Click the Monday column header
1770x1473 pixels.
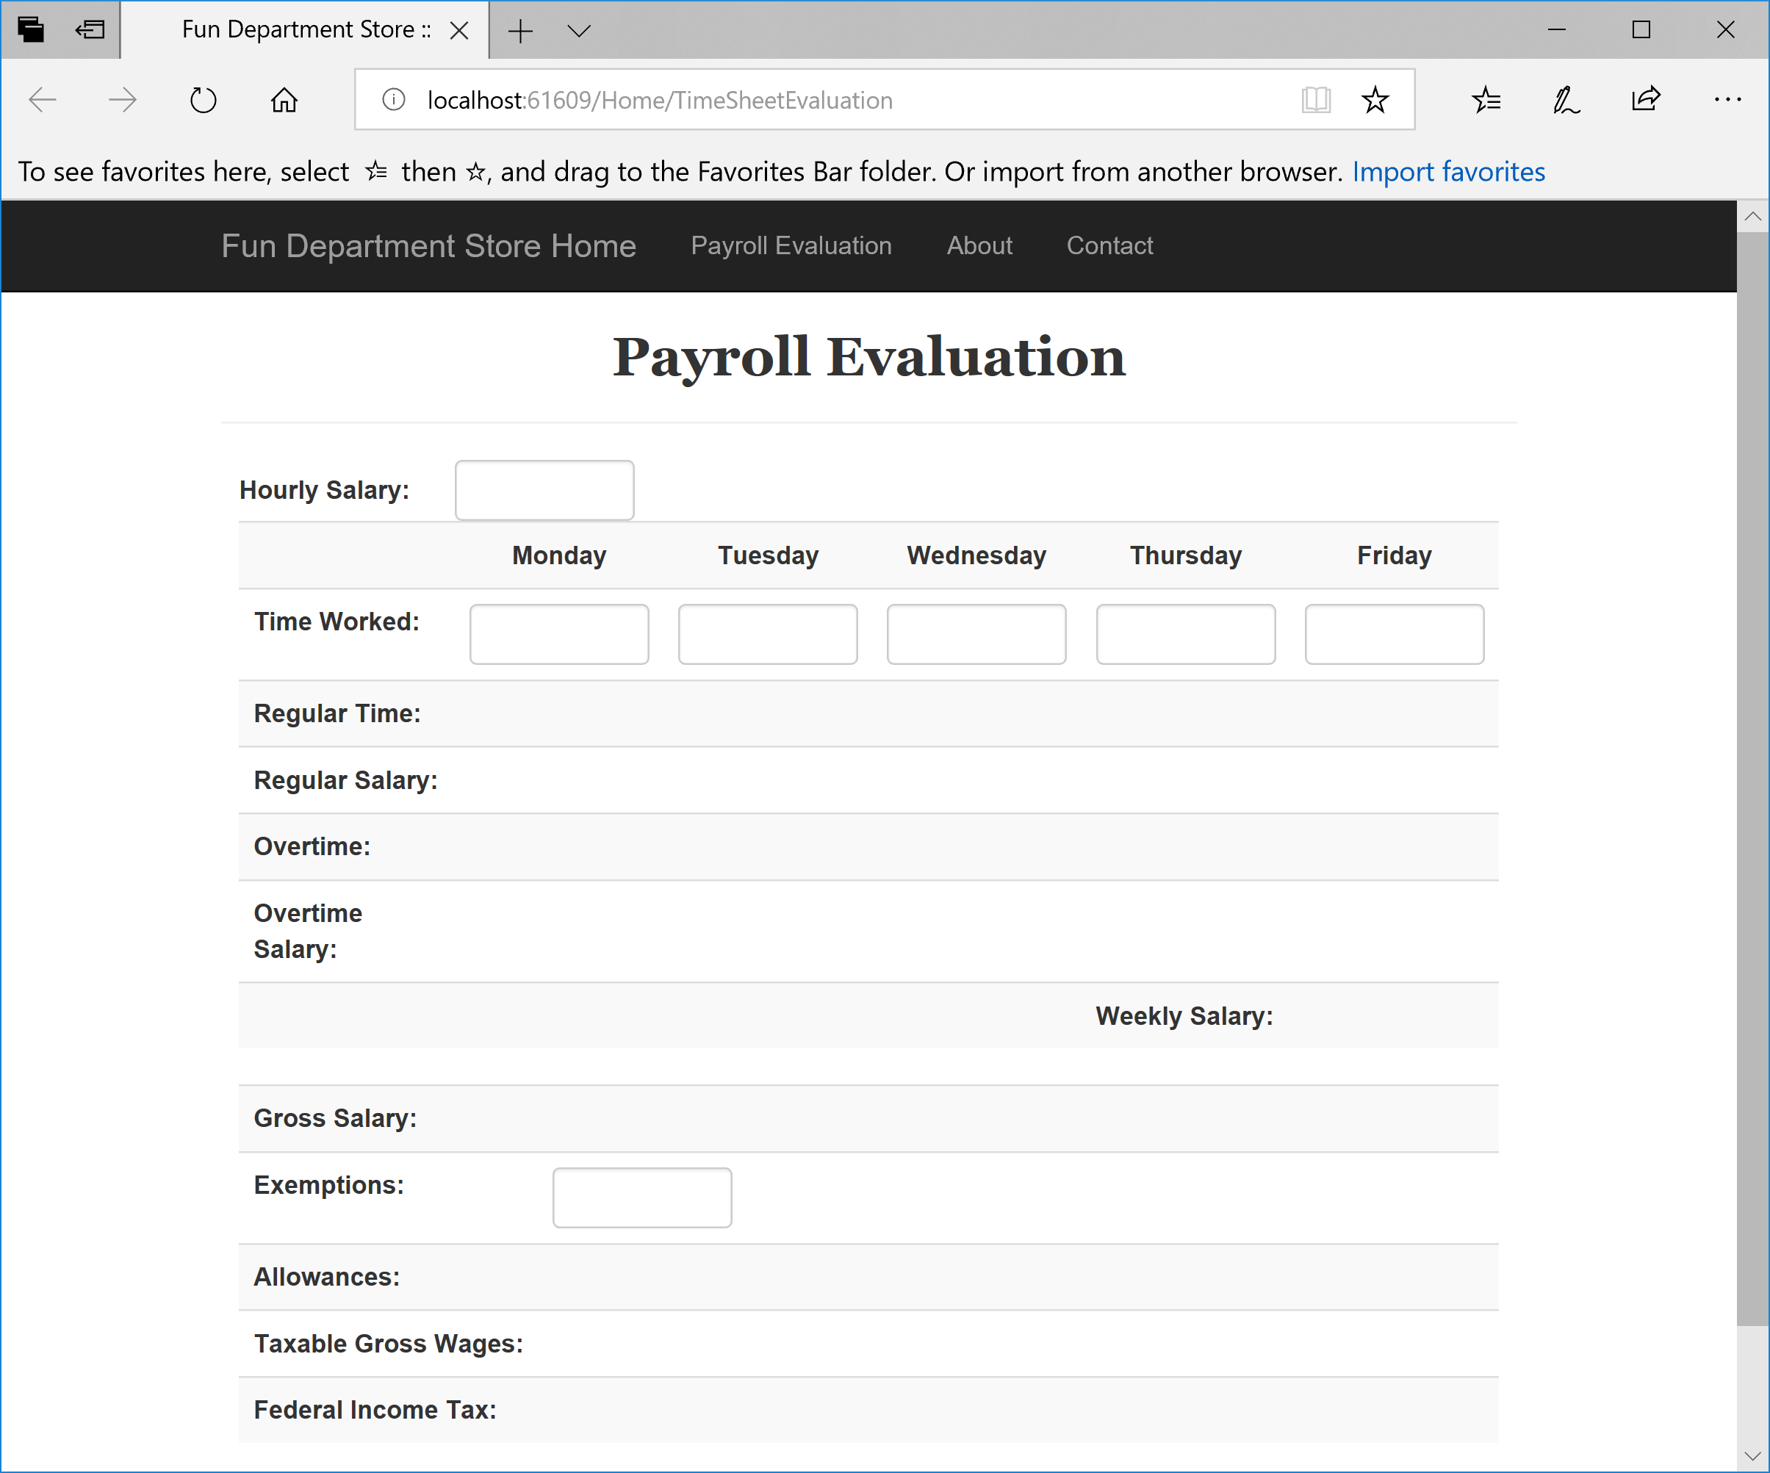pyautogui.click(x=560, y=555)
